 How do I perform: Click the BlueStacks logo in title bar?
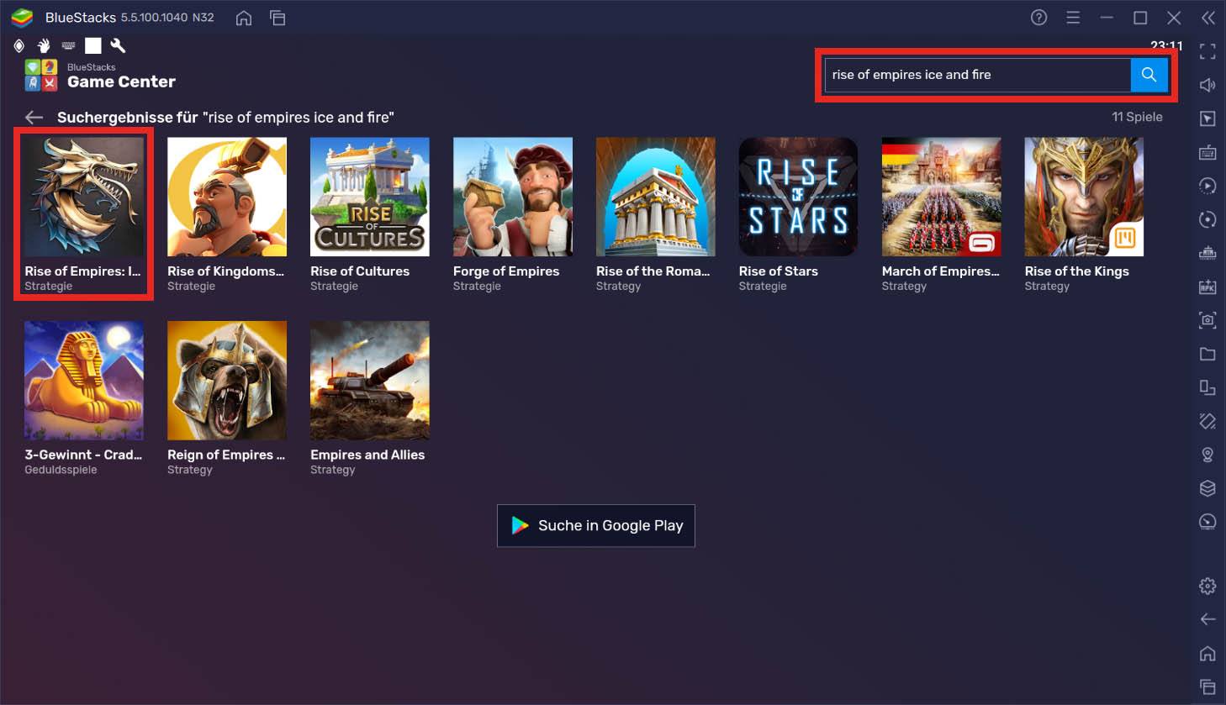22,18
